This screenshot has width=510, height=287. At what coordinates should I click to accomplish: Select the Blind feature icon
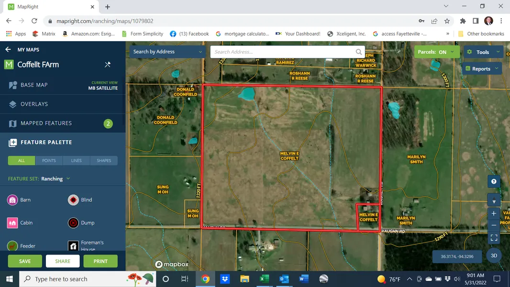[x=73, y=200]
